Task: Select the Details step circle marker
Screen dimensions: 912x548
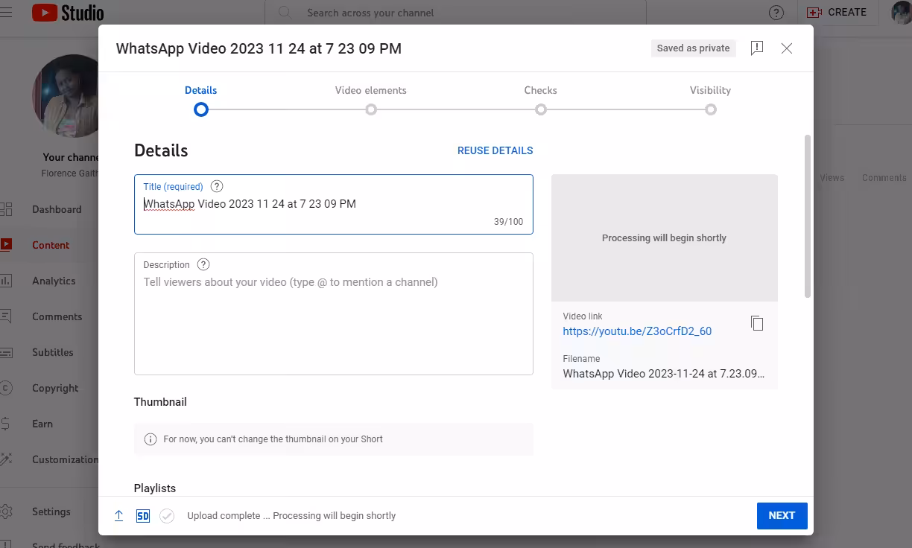Action: tap(200, 109)
